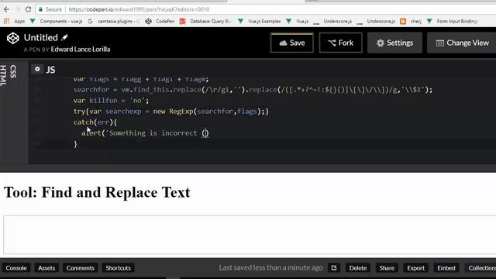Open JS editor settings gear
The height and width of the screenshot is (279, 496).
[x=37, y=69]
